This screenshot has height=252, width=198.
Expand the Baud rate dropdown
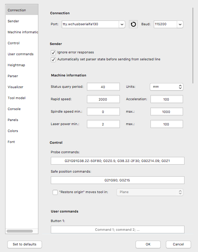[x=180, y=24]
